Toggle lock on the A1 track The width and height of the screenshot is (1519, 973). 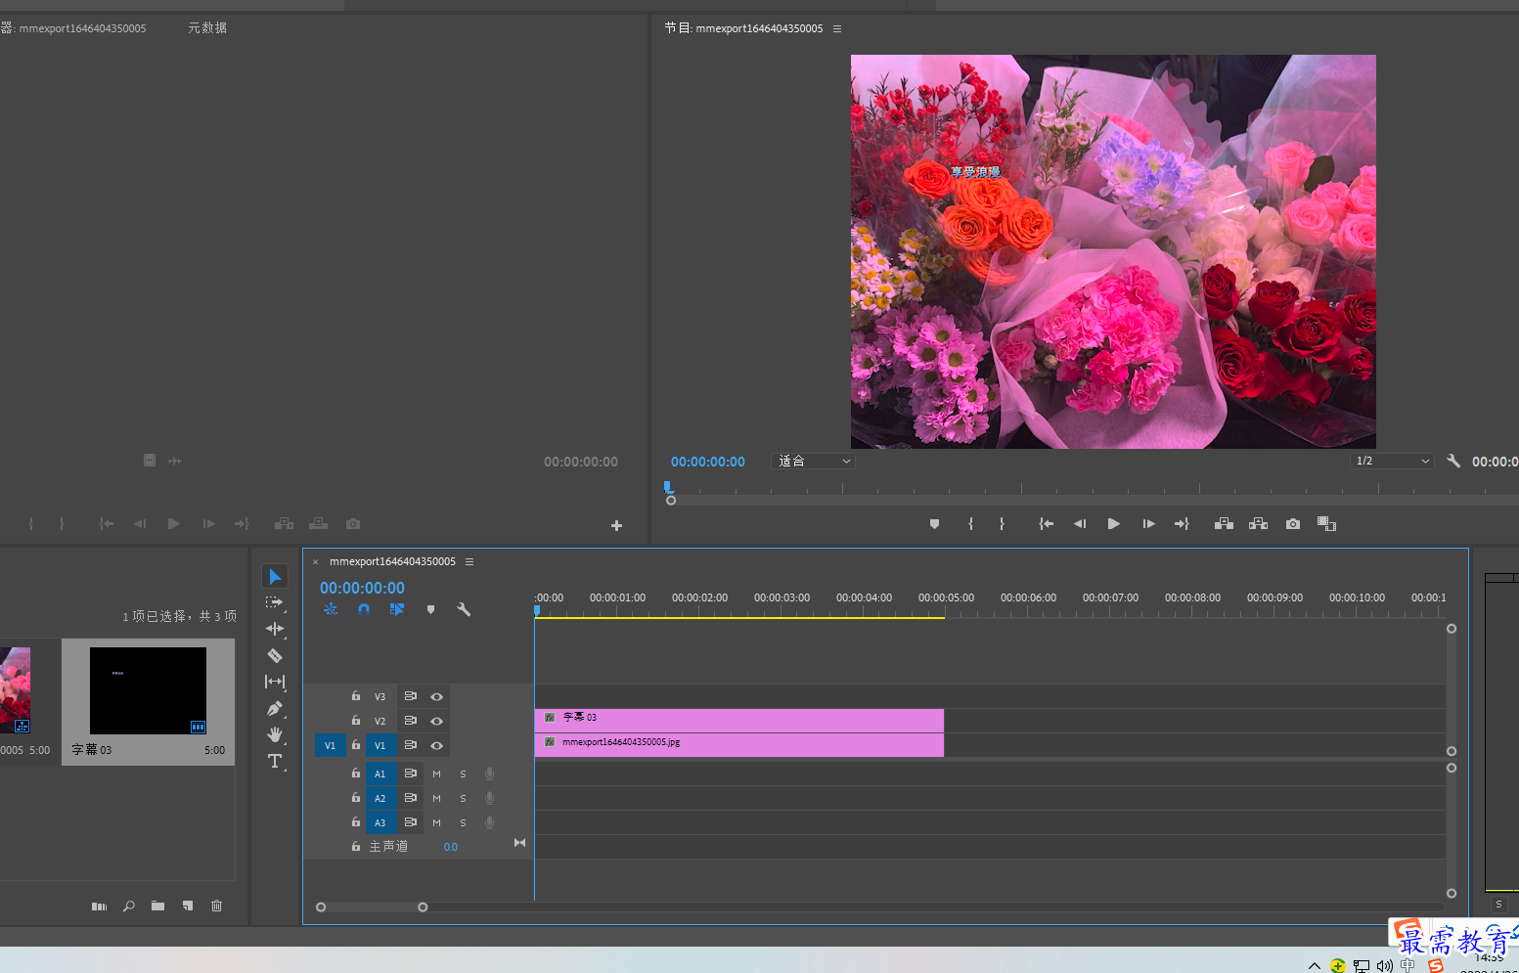tap(356, 774)
